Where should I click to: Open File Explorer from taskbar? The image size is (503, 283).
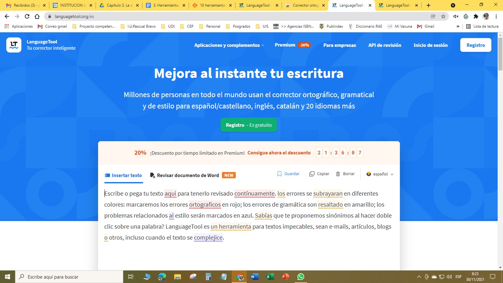178,277
